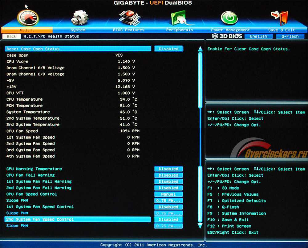Launch the Q-Flash utility button
The width and height of the screenshot is (308, 248).
tap(290, 36)
